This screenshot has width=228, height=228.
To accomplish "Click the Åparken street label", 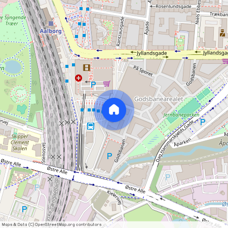I will [x=182, y=142].
